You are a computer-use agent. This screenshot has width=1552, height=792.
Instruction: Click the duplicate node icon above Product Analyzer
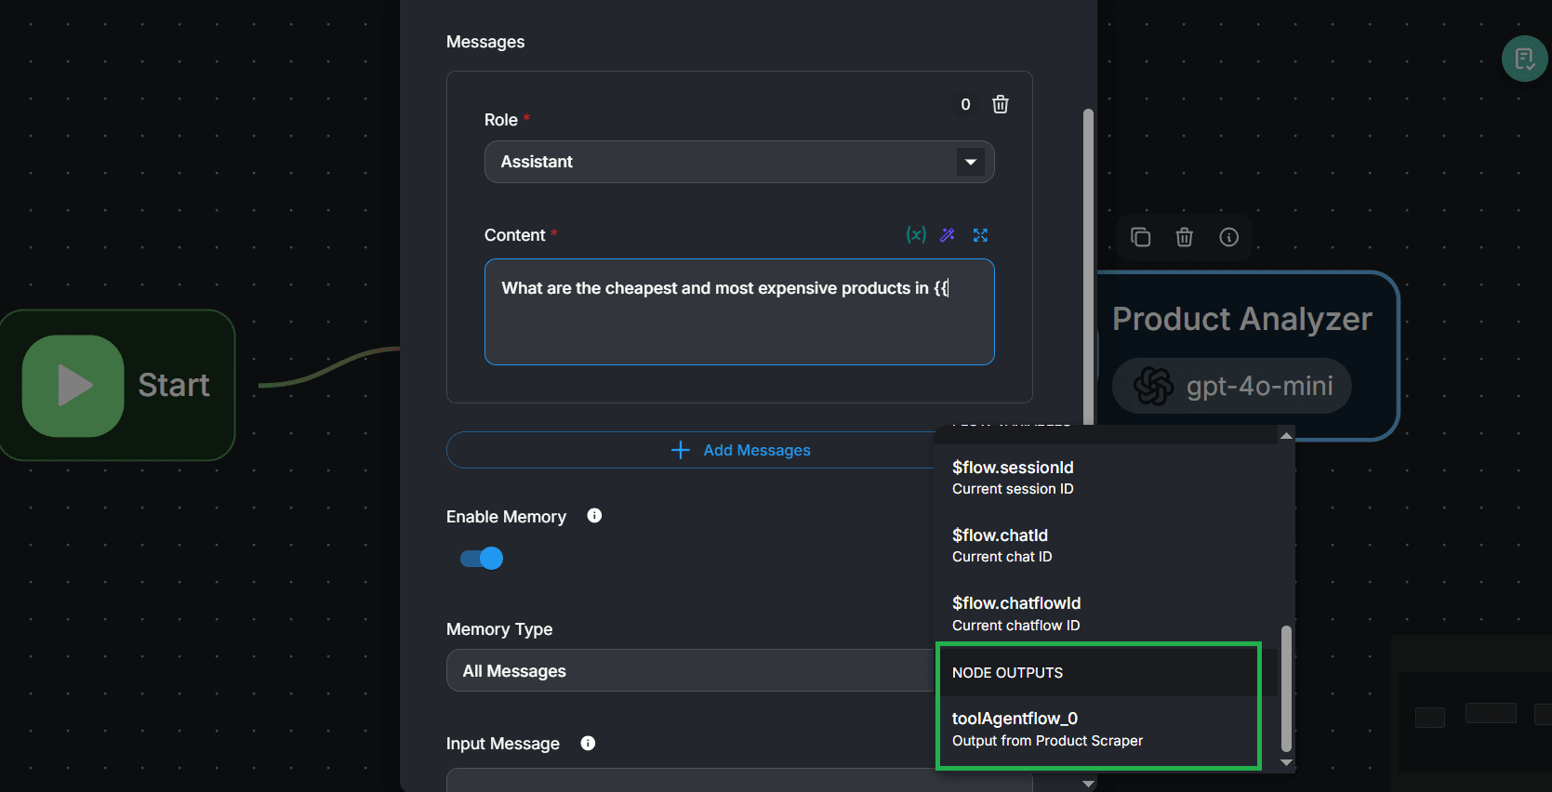1140,237
